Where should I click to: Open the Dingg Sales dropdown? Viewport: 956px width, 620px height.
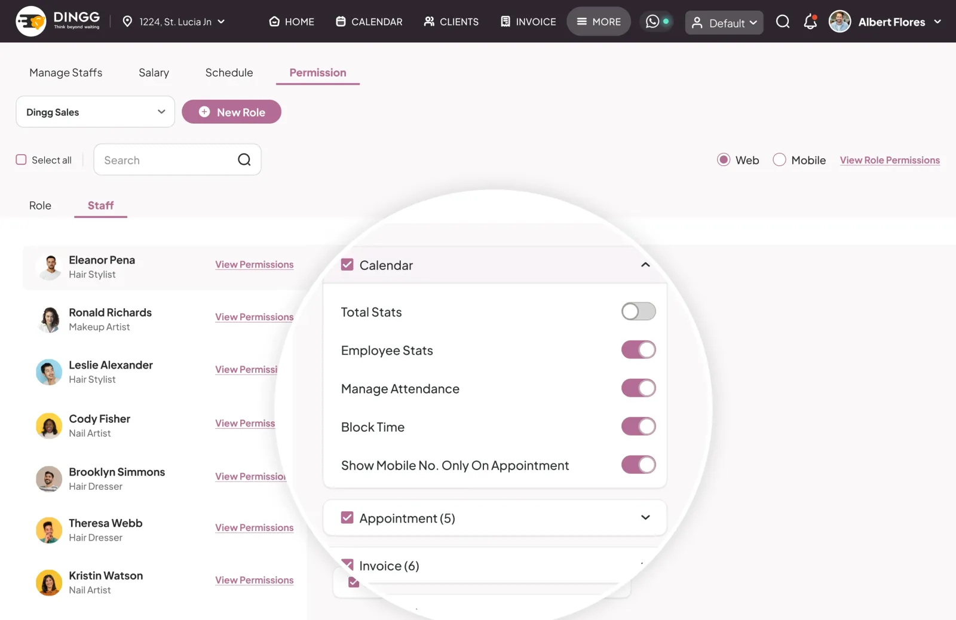pyautogui.click(x=96, y=112)
